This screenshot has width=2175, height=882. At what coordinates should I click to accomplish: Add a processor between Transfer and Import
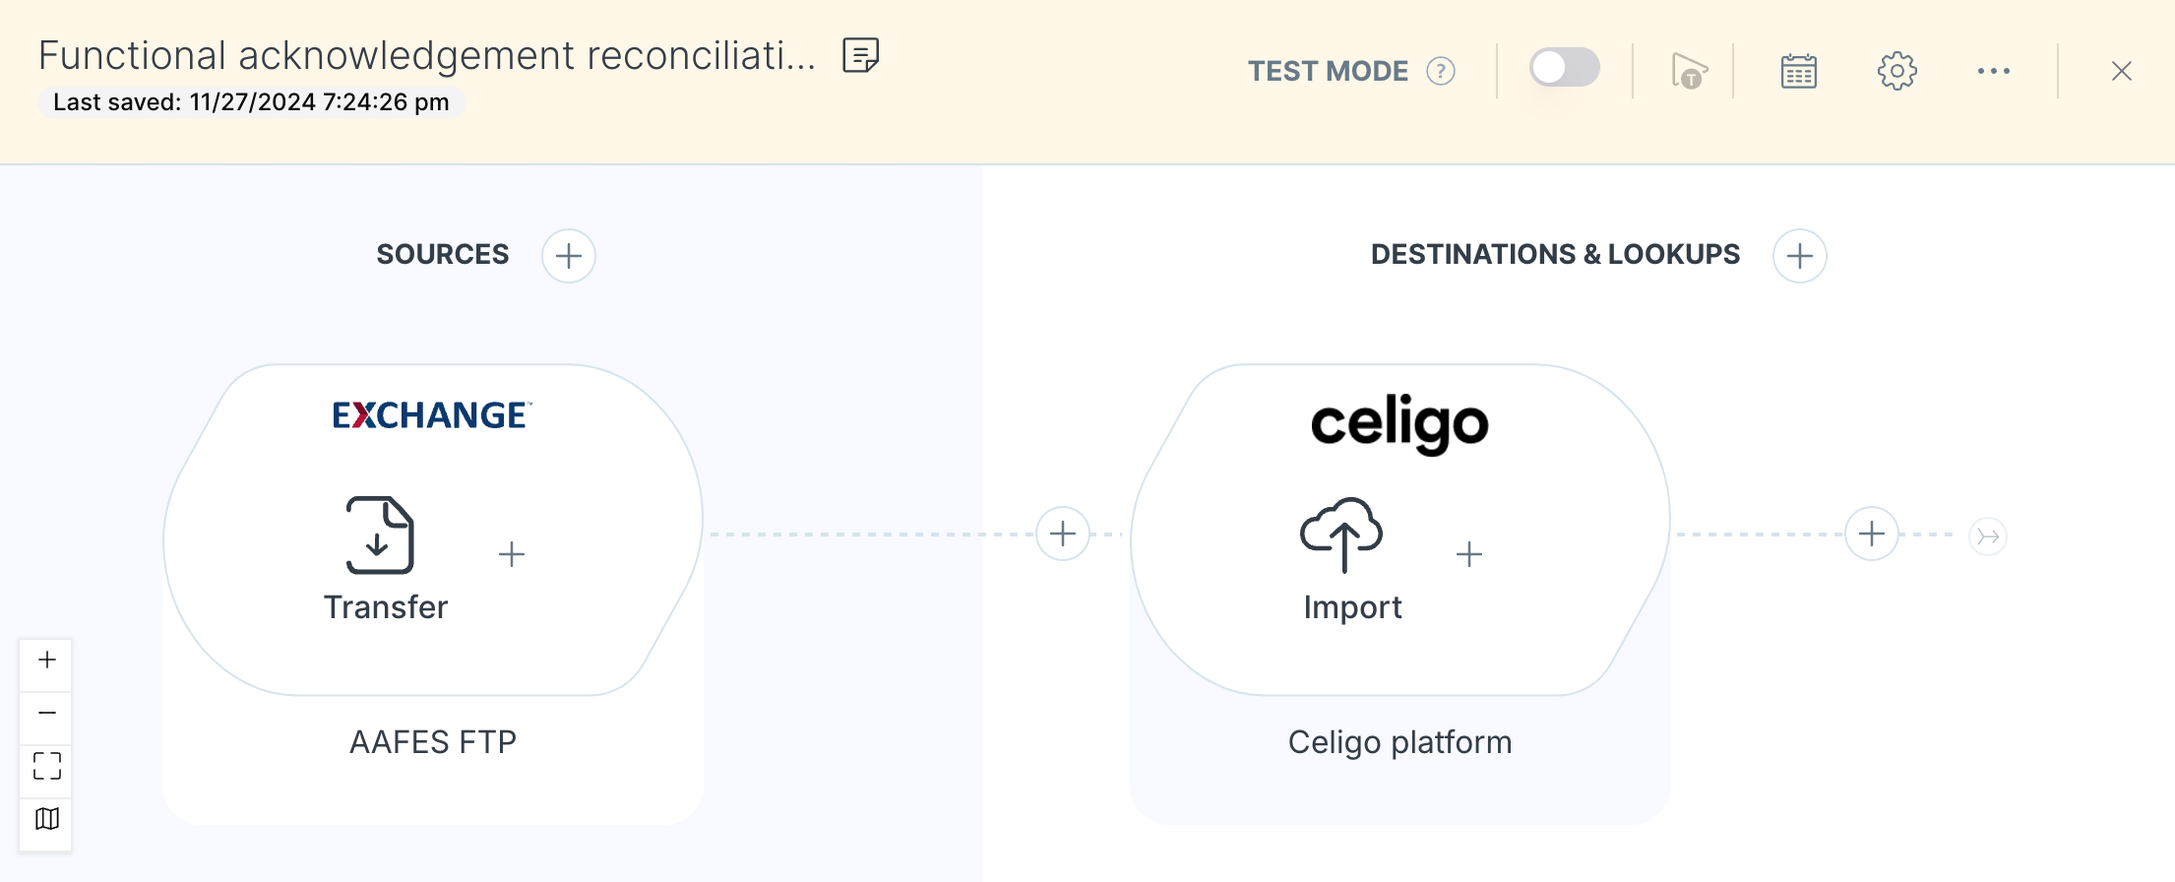coord(1062,534)
